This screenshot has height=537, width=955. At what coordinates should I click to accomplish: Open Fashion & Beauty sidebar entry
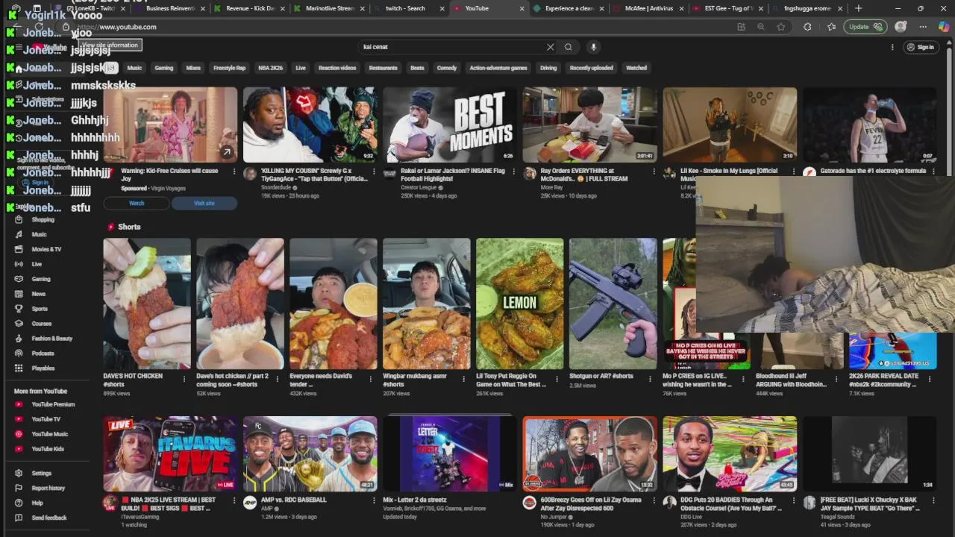[51, 339]
